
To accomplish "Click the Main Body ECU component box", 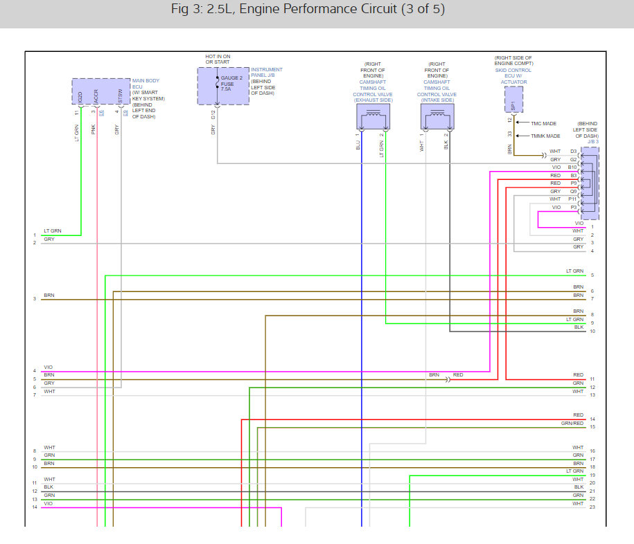I will (100, 92).
